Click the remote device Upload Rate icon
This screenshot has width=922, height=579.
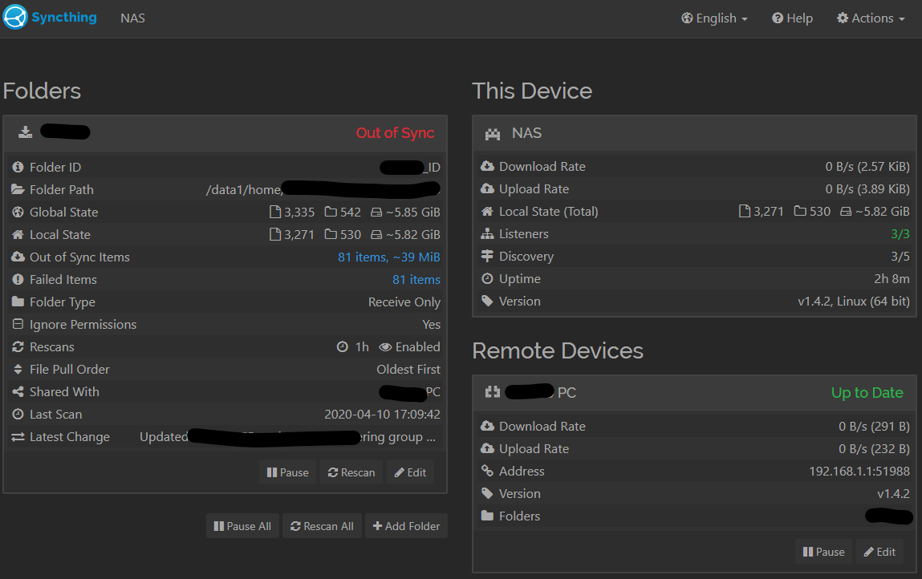point(487,448)
